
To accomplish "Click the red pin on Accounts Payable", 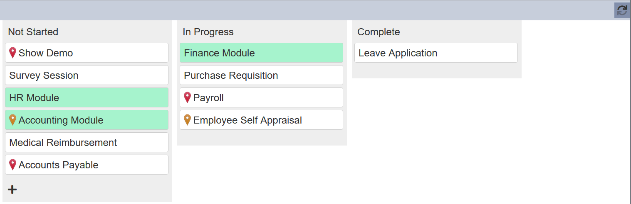I will pos(13,165).
